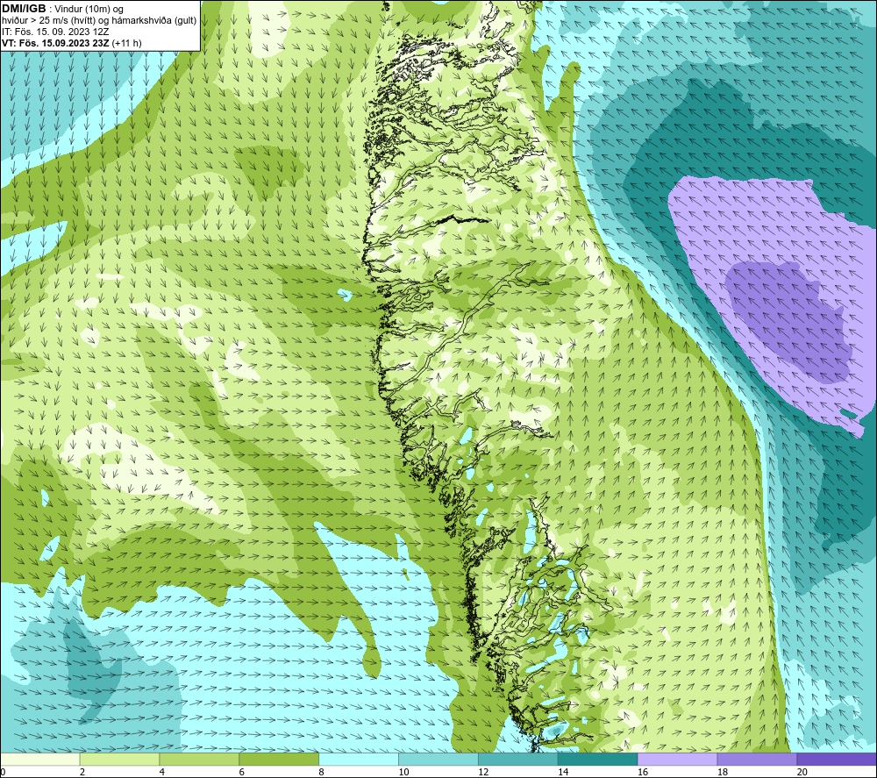Click the "20" label on the wind scale
Screen dimensions: 877x778
click(x=802, y=773)
